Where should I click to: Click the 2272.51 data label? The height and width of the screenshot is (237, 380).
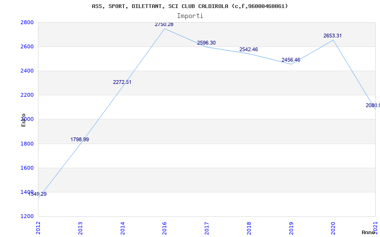pos(122,82)
